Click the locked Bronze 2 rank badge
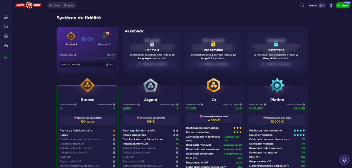This screenshot has width=352, height=168. pyautogui.click(x=104, y=36)
